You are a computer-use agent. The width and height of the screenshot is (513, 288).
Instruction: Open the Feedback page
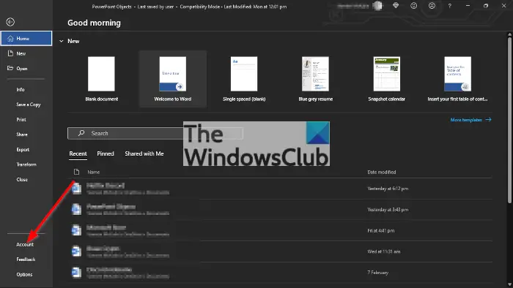point(26,259)
